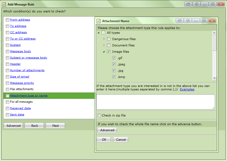Tick the Message body checkbox
The width and height of the screenshot is (227, 161).
point(7,51)
